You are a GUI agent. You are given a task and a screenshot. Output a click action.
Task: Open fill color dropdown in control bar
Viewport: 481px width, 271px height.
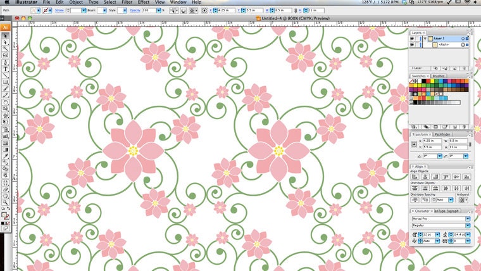[x=39, y=10]
